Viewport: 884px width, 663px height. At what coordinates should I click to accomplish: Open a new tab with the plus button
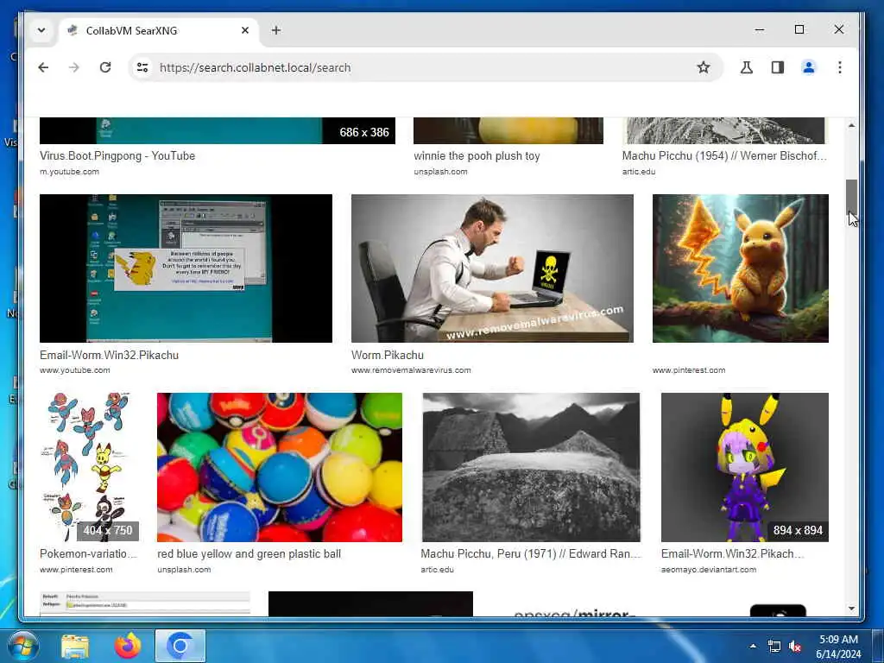click(276, 30)
